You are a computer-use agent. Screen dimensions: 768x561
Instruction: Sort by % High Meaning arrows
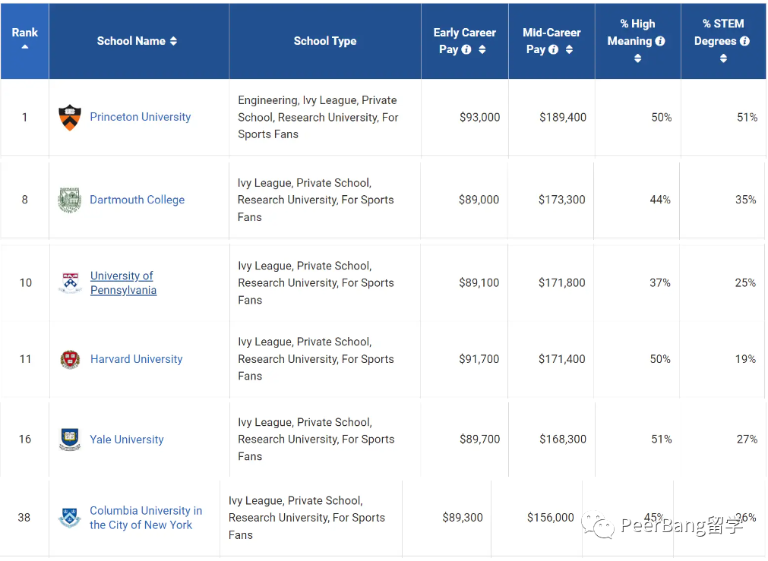click(x=637, y=58)
